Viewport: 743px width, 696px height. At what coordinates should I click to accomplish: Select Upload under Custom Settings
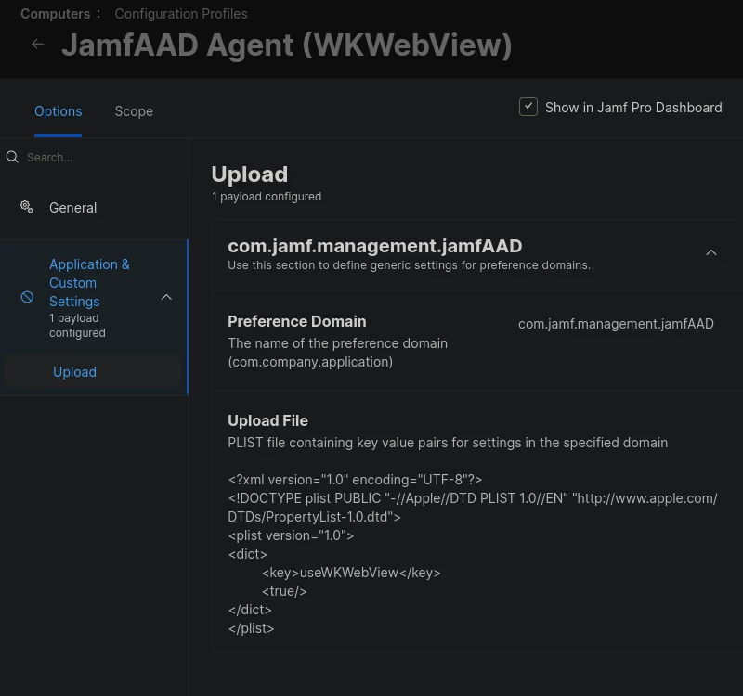point(93,372)
